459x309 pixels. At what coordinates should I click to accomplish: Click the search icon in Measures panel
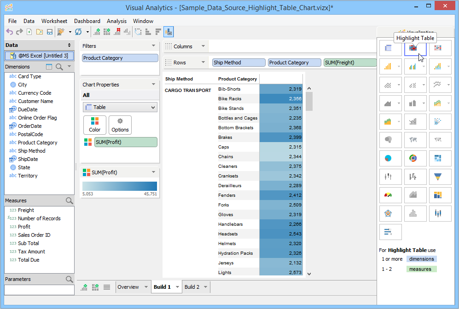click(x=69, y=200)
